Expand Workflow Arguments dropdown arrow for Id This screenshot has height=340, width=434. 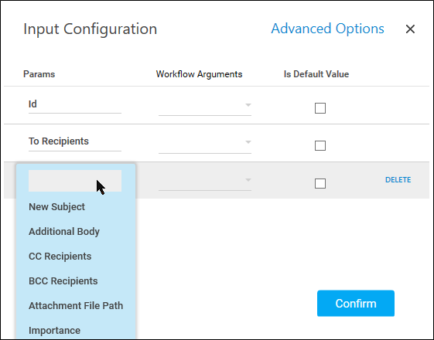(x=248, y=105)
